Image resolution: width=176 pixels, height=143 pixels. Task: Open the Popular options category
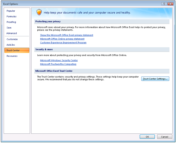click(11, 11)
